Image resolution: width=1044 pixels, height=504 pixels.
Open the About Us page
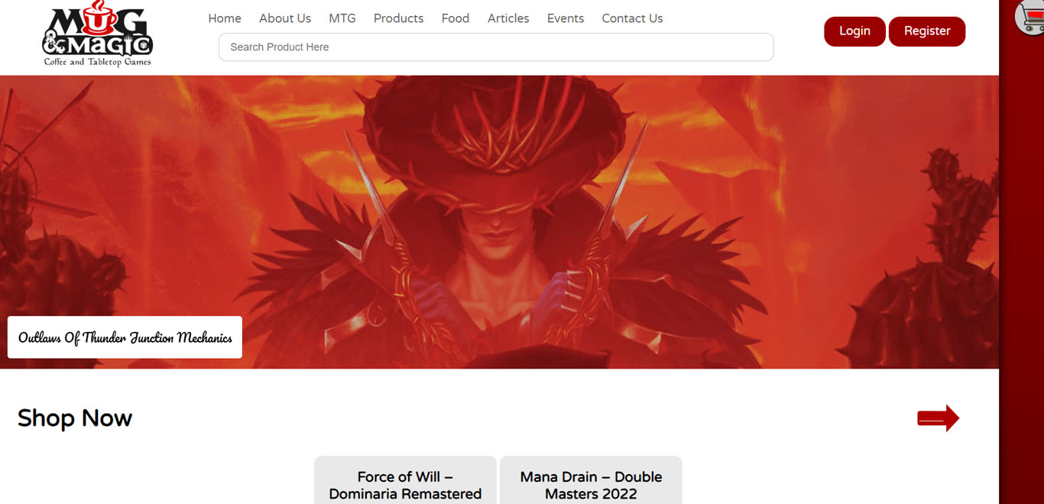(284, 18)
